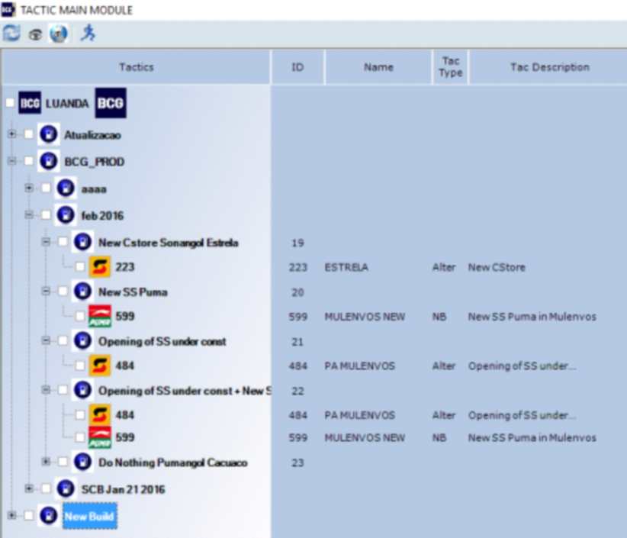Expand the aaaa tree node
627x538 pixels.
click(x=29, y=188)
